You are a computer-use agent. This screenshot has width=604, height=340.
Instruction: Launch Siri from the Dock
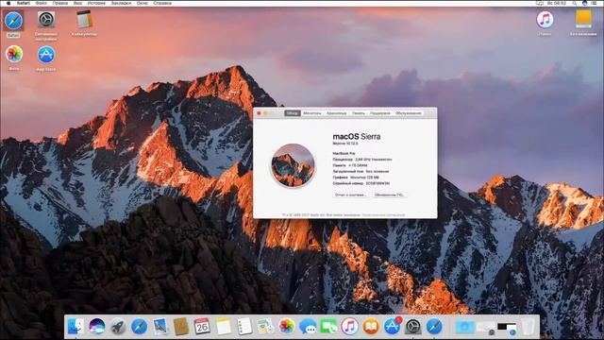click(x=96, y=327)
